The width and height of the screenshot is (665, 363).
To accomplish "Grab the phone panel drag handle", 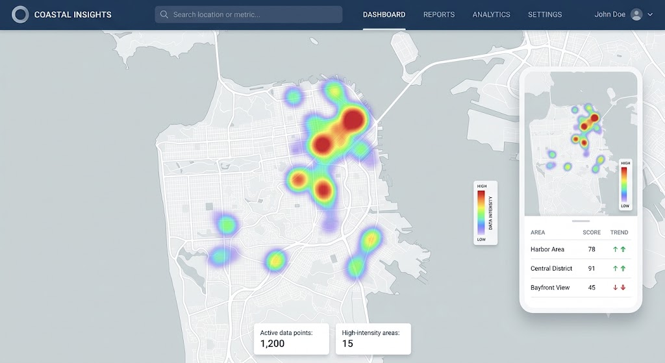I will pyautogui.click(x=581, y=221).
